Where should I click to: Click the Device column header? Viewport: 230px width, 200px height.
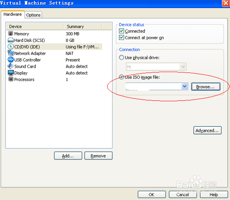pos(35,27)
